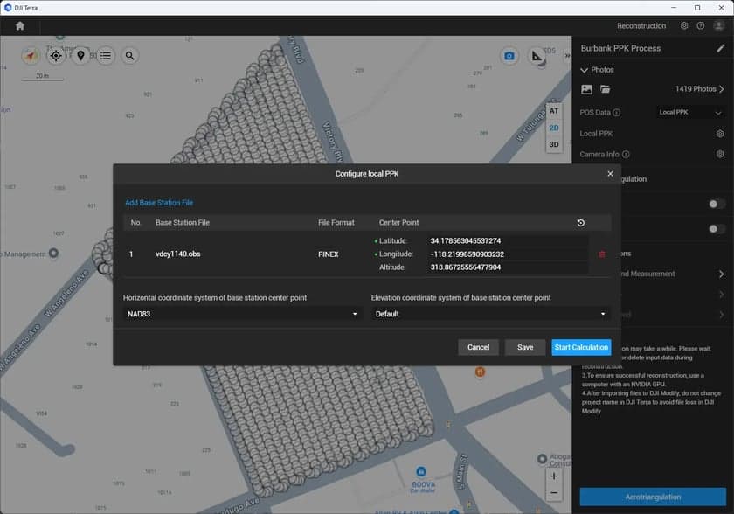Click the home icon in top bar
Screen dimensions: 734x514
[x=19, y=26]
